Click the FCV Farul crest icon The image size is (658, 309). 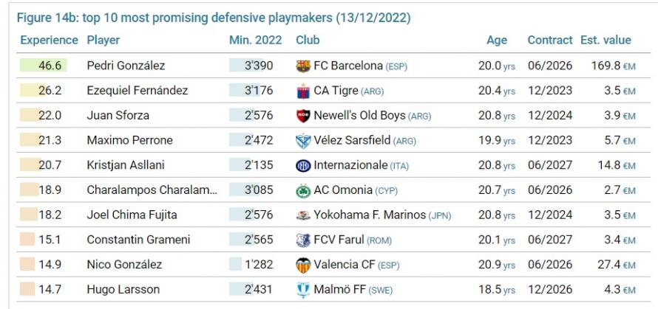(303, 240)
